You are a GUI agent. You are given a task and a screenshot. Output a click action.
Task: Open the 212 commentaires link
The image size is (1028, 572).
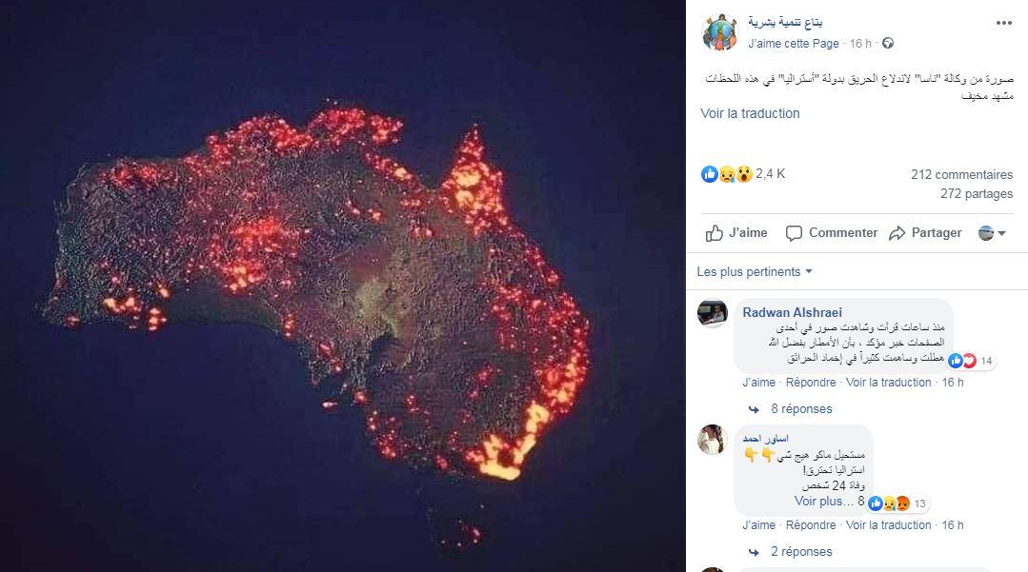point(961,174)
